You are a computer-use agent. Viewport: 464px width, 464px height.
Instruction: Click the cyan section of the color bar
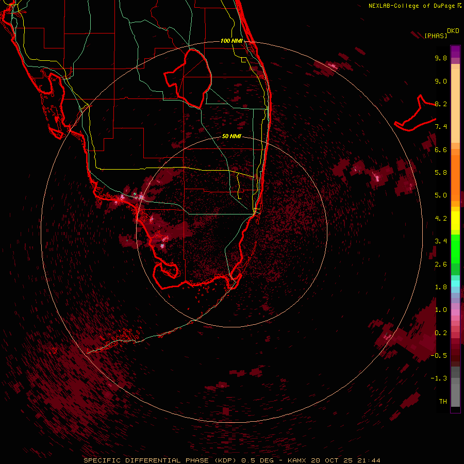click(455, 283)
